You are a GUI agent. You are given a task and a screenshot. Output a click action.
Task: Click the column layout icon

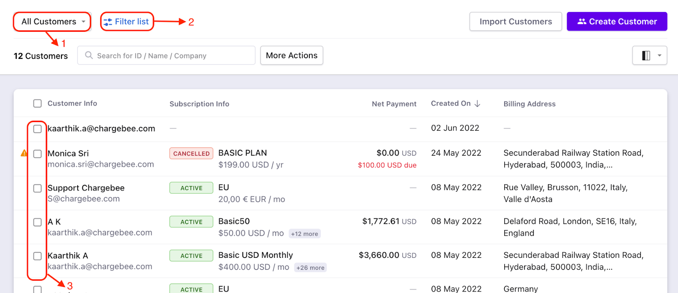pos(646,56)
